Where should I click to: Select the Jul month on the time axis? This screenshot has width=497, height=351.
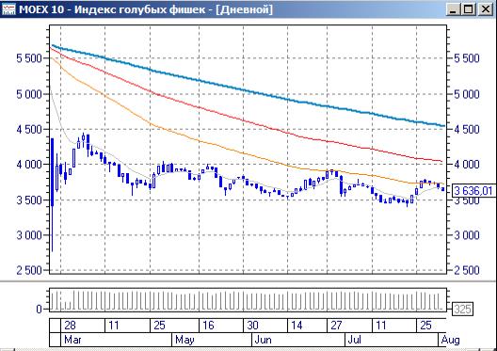[354, 340]
